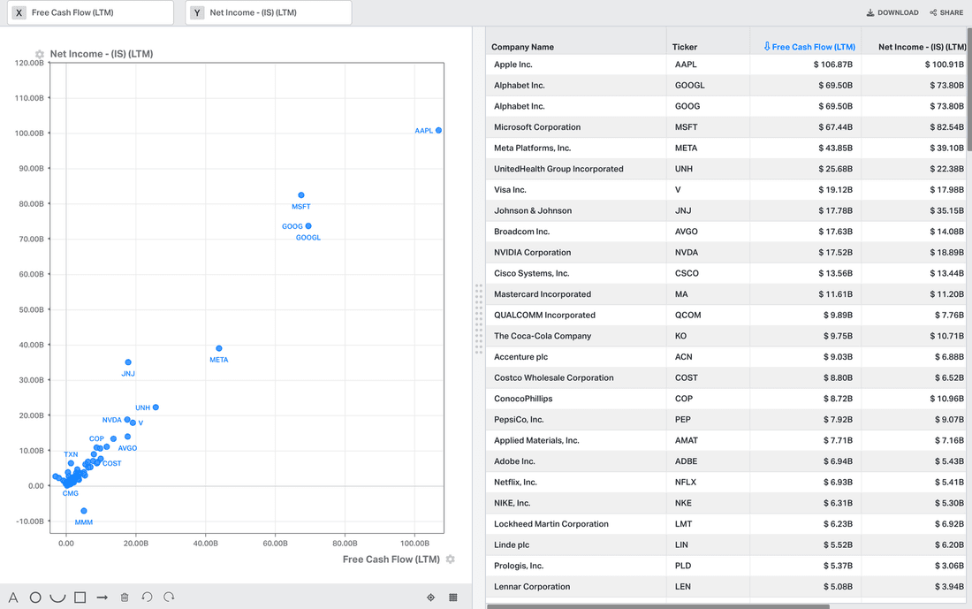Open the X axis metric selector Free Cash Flow
The height and width of the screenshot is (609, 972).
[90, 12]
